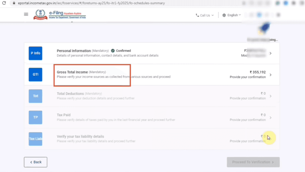Select Verify your tax liability details row
The width and height of the screenshot is (305, 172).
click(80, 137)
